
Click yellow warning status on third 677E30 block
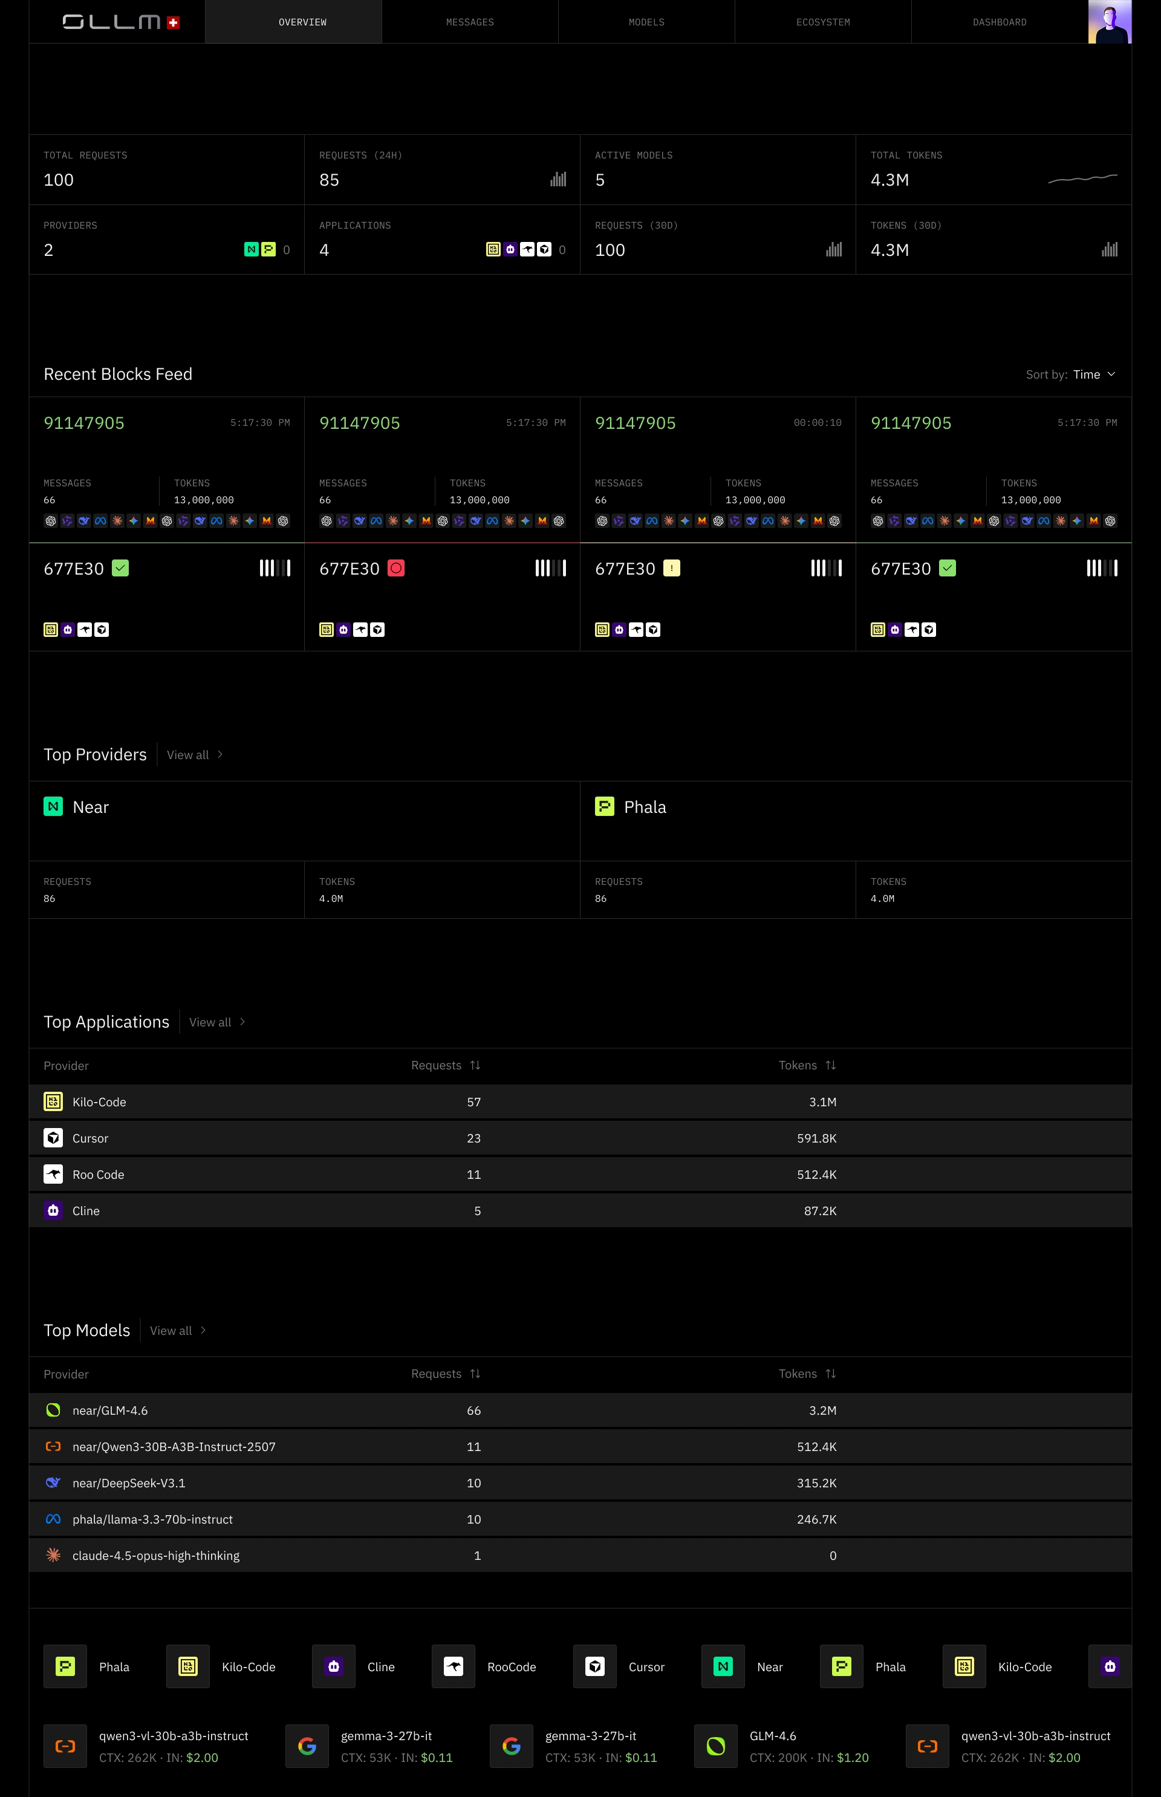[x=671, y=569]
